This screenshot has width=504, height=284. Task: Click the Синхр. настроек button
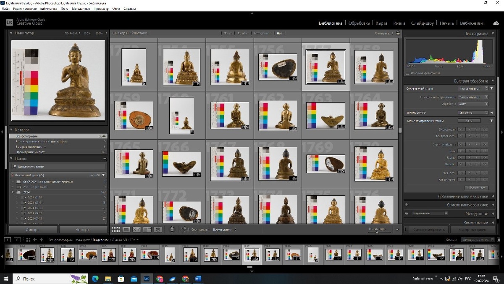(x=472, y=230)
